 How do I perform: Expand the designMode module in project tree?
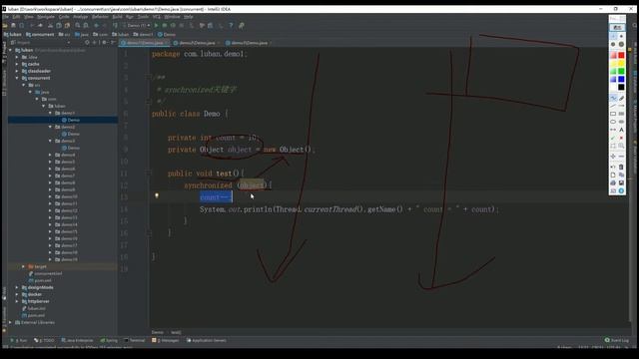click(17, 287)
